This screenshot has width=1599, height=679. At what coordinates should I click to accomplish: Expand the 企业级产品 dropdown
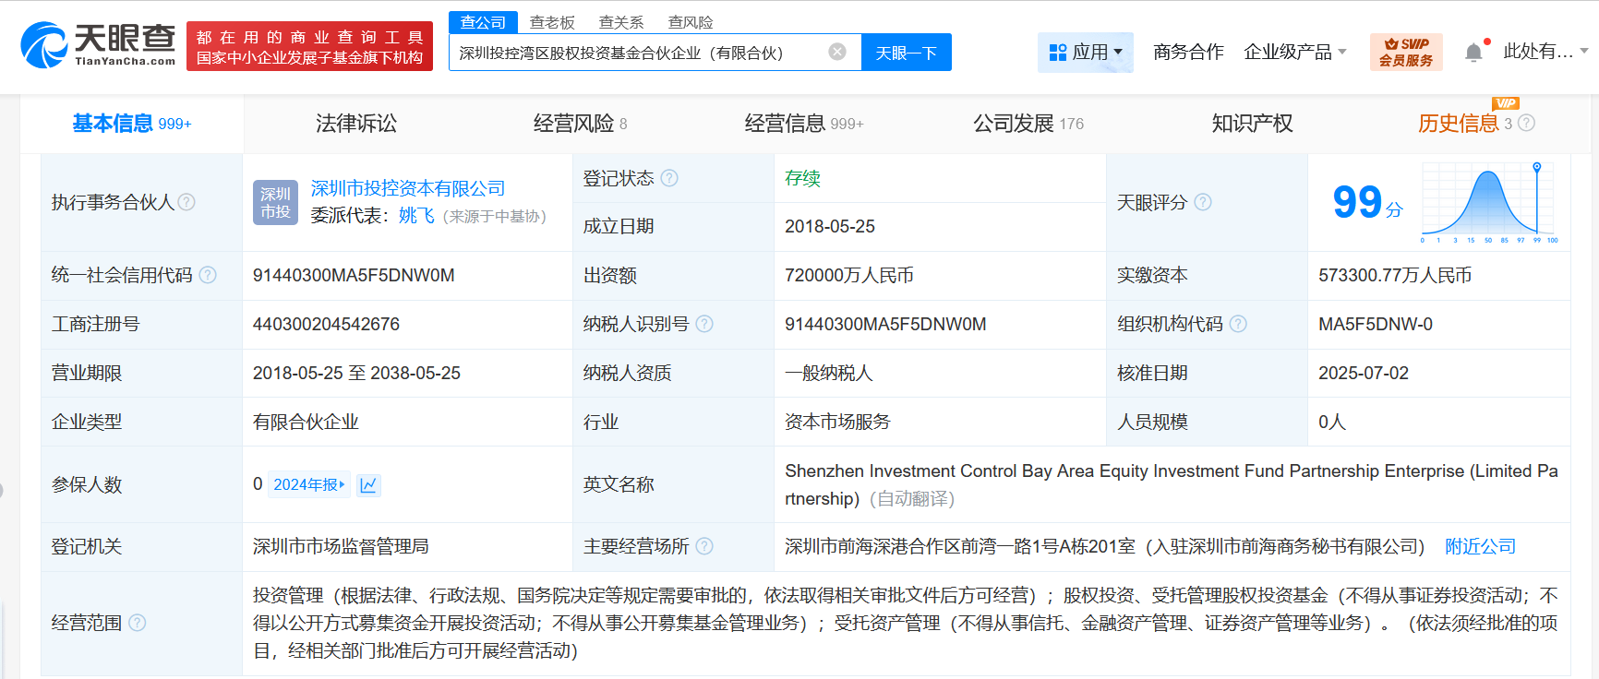pos(1294,53)
